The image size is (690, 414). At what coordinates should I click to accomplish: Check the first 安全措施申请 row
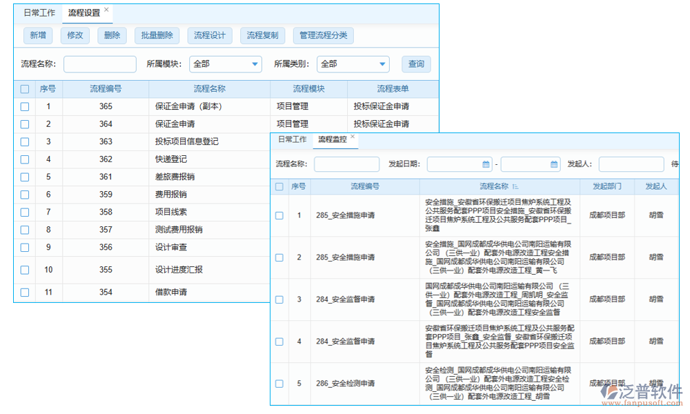(279, 215)
